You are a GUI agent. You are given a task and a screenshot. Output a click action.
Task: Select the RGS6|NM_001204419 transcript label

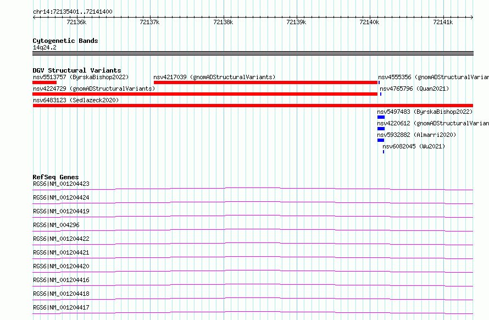(61, 211)
